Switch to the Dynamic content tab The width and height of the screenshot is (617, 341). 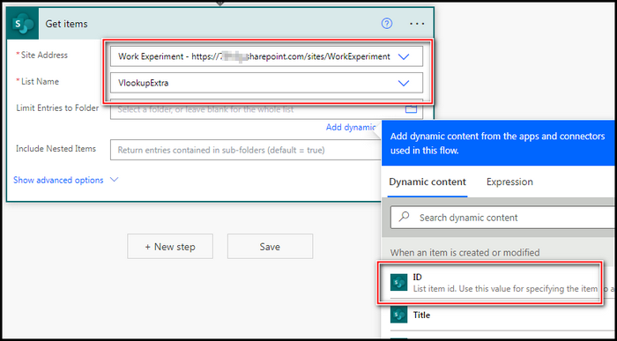(x=427, y=182)
